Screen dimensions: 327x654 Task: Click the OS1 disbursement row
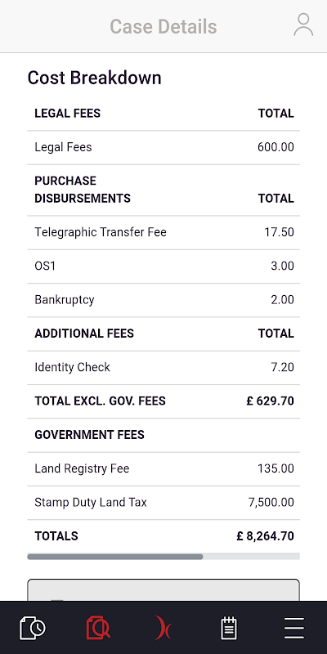(163, 267)
